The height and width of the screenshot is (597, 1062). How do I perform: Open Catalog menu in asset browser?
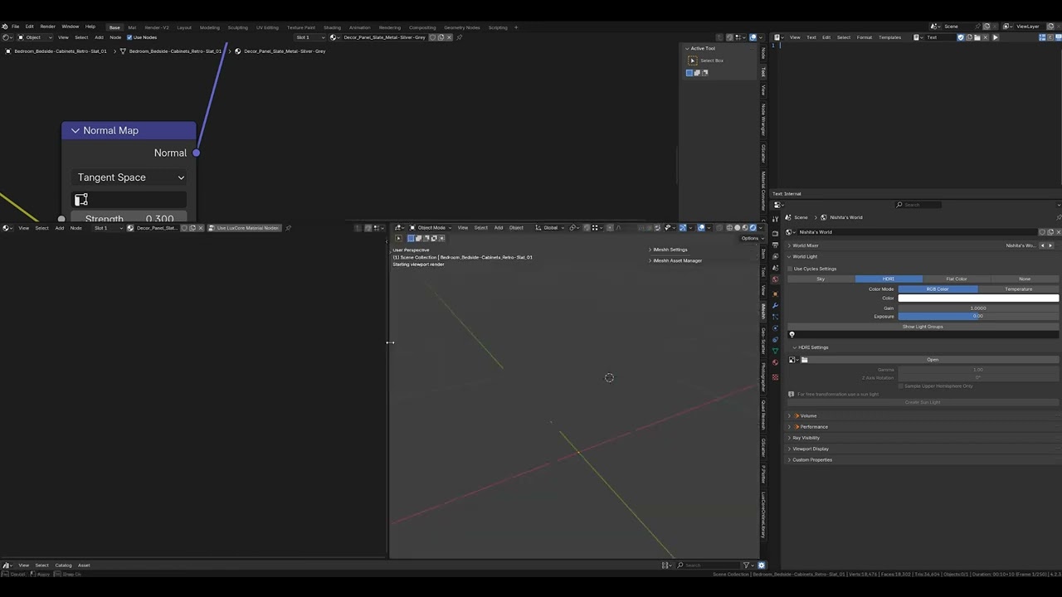click(63, 565)
